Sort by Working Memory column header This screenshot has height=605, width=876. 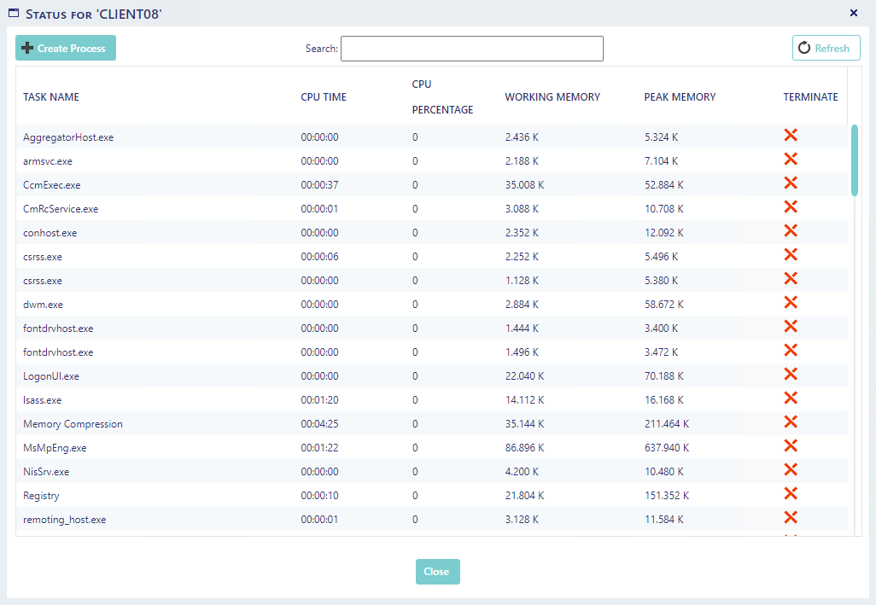click(552, 97)
